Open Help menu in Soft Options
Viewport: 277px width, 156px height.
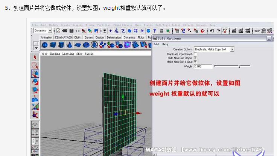165,44
